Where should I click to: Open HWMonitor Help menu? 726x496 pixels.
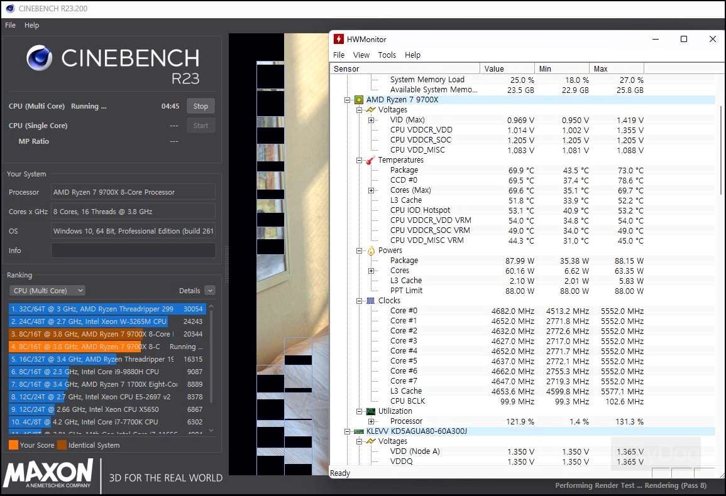click(412, 55)
